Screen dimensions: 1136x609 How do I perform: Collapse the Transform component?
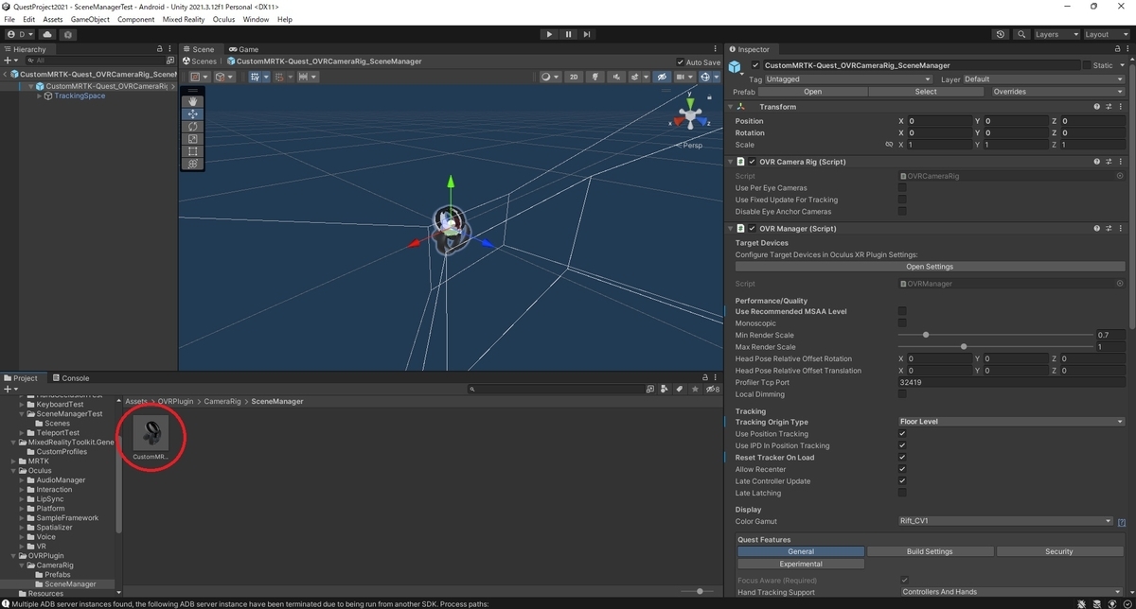(732, 107)
